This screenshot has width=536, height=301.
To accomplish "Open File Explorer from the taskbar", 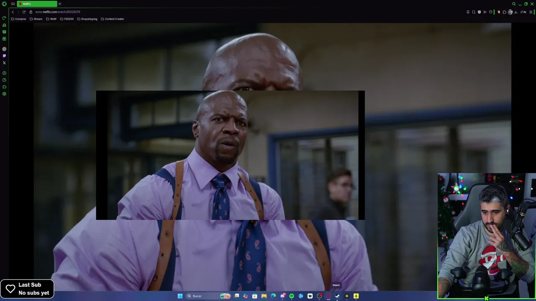I will (x=264, y=296).
